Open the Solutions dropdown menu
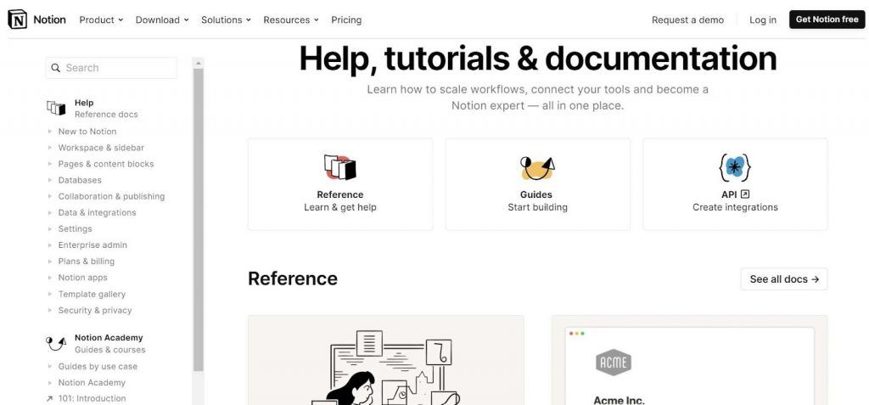The image size is (869, 405). click(x=226, y=20)
